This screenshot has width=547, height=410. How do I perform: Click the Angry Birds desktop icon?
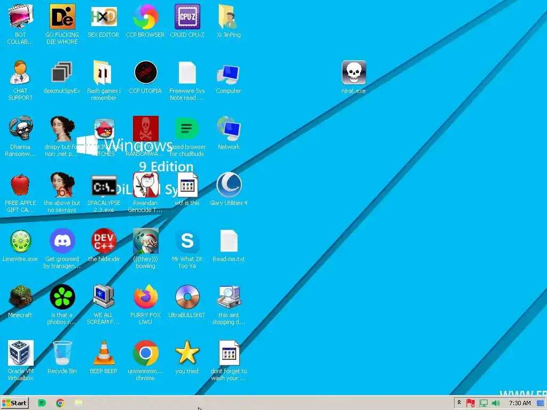tap(104, 129)
